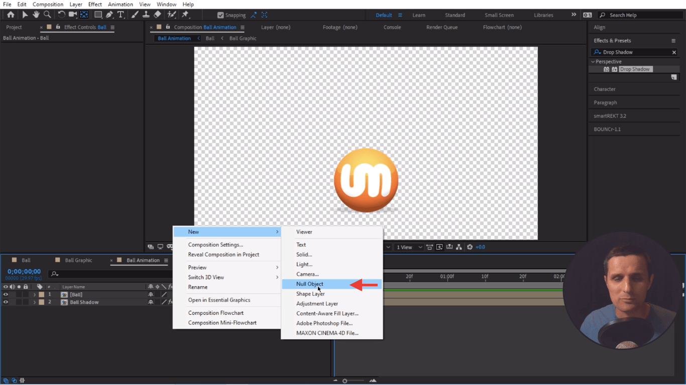This screenshot has height=385, width=686.
Task: Collapse the Perspective effects category
Action: coord(593,62)
